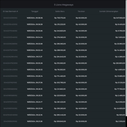Open session ID in the 09.33.58 row

point(10,44)
